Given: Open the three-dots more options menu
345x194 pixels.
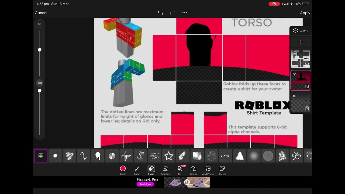Looking at the screenshot, I should click(185, 13).
